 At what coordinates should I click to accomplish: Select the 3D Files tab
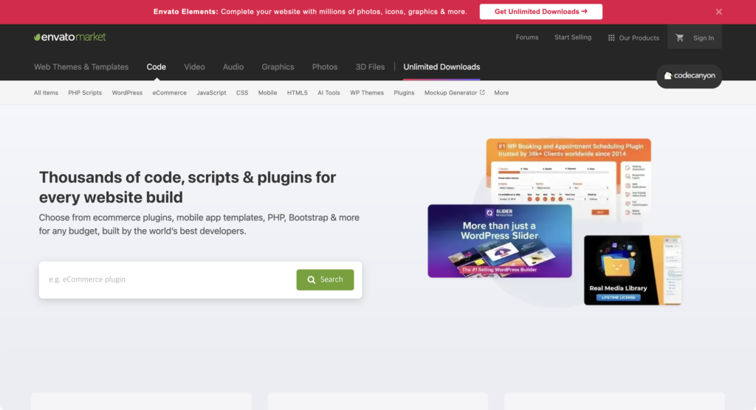tap(370, 67)
